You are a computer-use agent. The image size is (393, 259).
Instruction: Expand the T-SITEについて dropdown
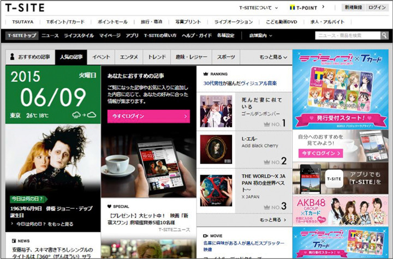(x=259, y=8)
